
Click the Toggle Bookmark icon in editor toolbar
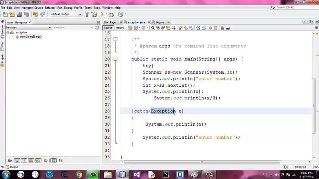(x=191, y=28)
